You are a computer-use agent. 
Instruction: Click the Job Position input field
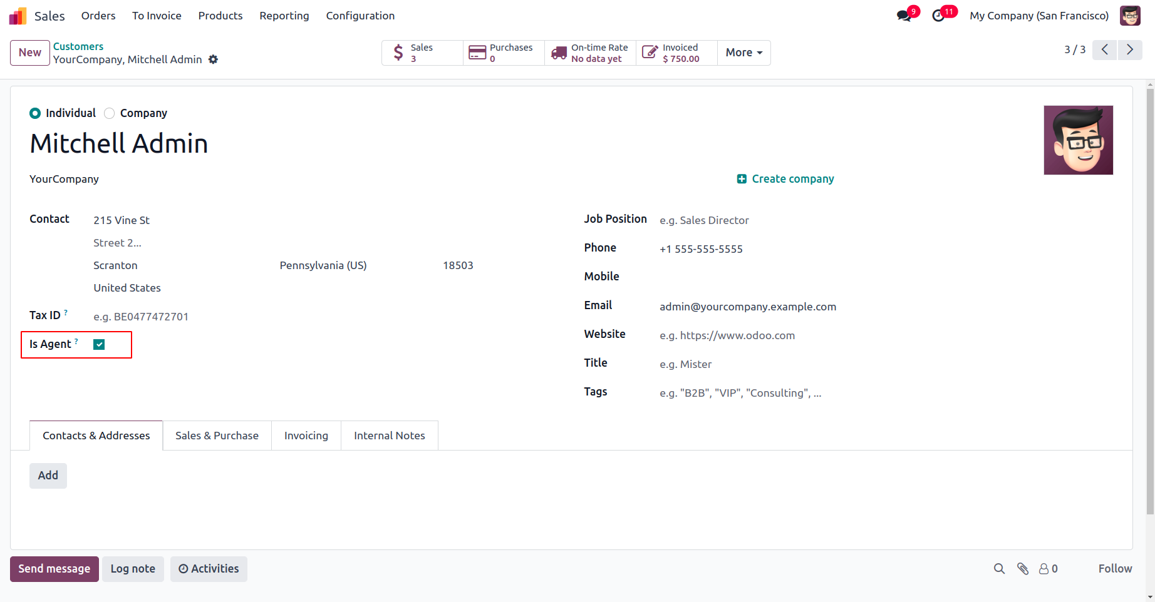(x=752, y=220)
